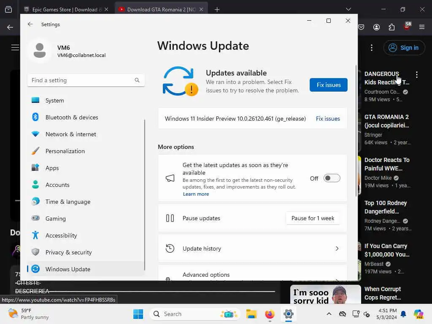Open Network & internet settings
Screen dimensions: 432x324
(x=85, y=134)
